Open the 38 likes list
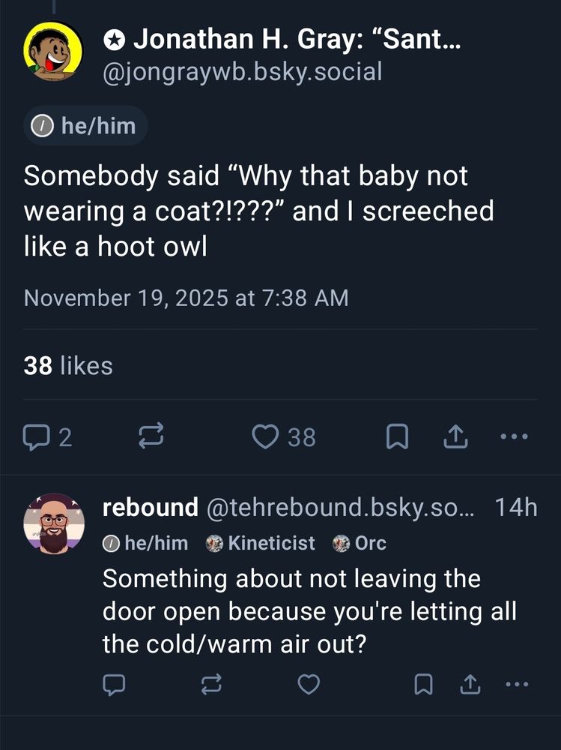The height and width of the screenshot is (750, 561). [x=67, y=365]
